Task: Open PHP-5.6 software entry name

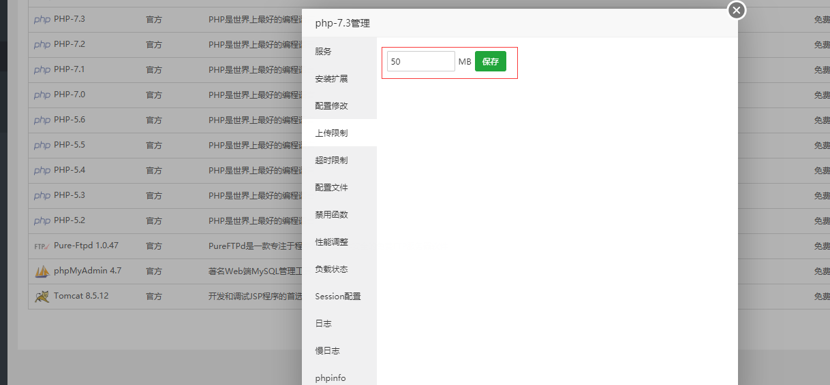Action: coord(70,120)
